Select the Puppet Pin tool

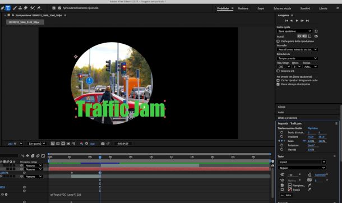click(x=39, y=8)
